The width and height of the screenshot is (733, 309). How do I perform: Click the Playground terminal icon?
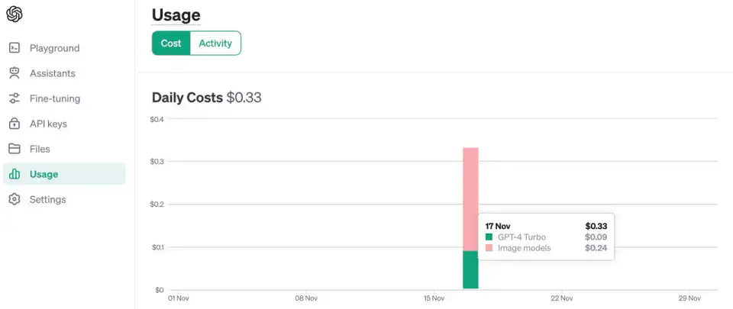tap(15, 48)
